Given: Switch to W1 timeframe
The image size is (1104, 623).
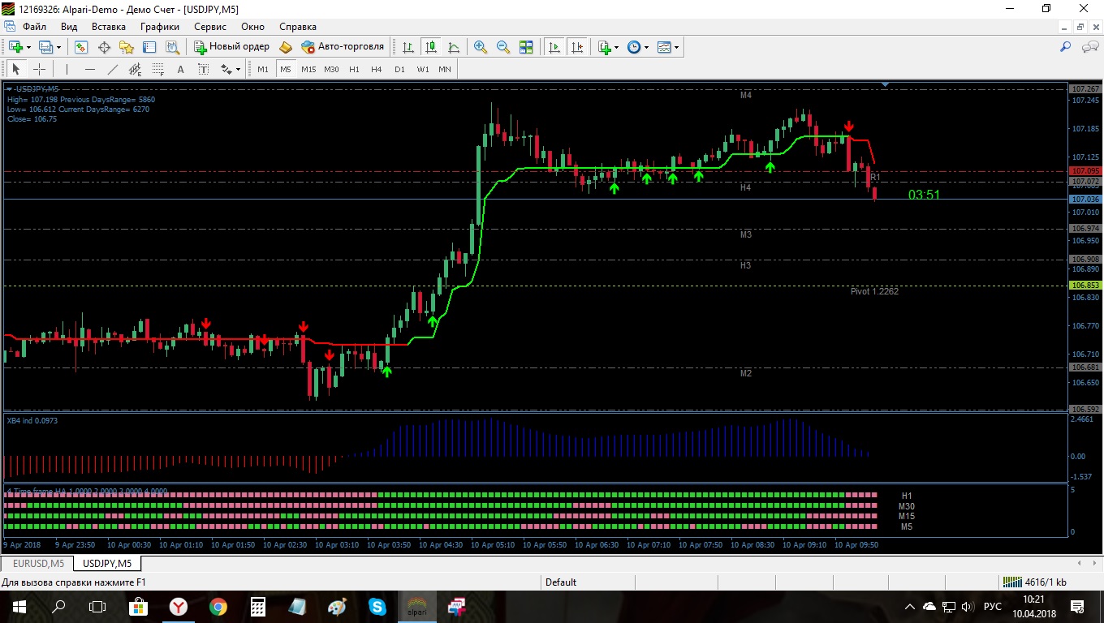Looking at the screenshot, I should pyautogui.click(x=423, y=69).
